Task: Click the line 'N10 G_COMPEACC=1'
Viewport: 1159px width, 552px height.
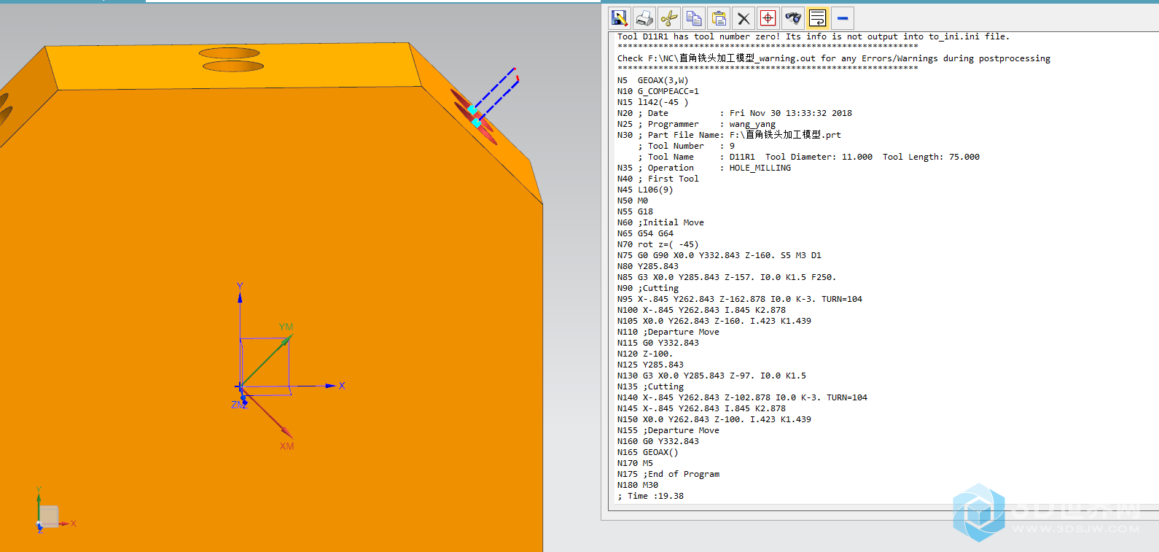Action: pos(657,91)
